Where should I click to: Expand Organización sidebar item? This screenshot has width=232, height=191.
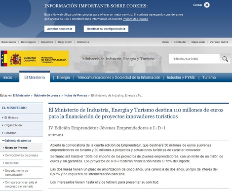coord(13,125)
